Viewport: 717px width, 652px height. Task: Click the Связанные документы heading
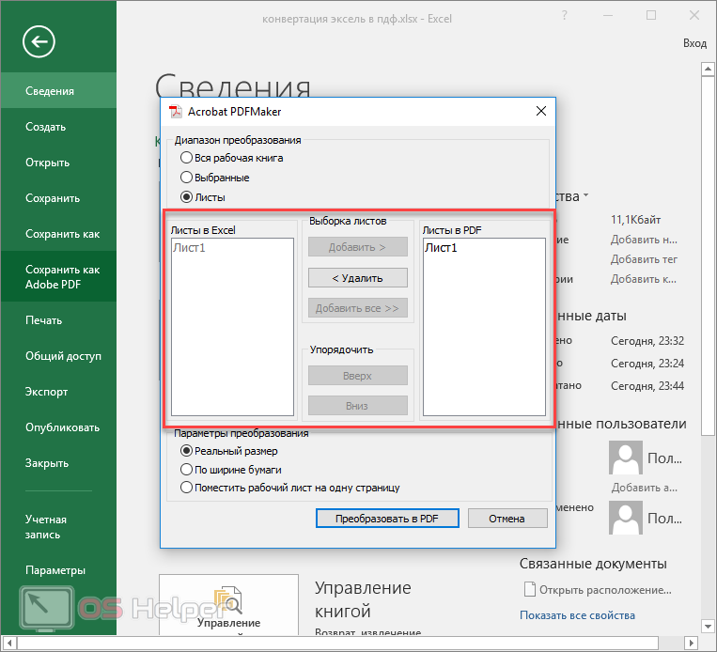[x=593, y=564]
